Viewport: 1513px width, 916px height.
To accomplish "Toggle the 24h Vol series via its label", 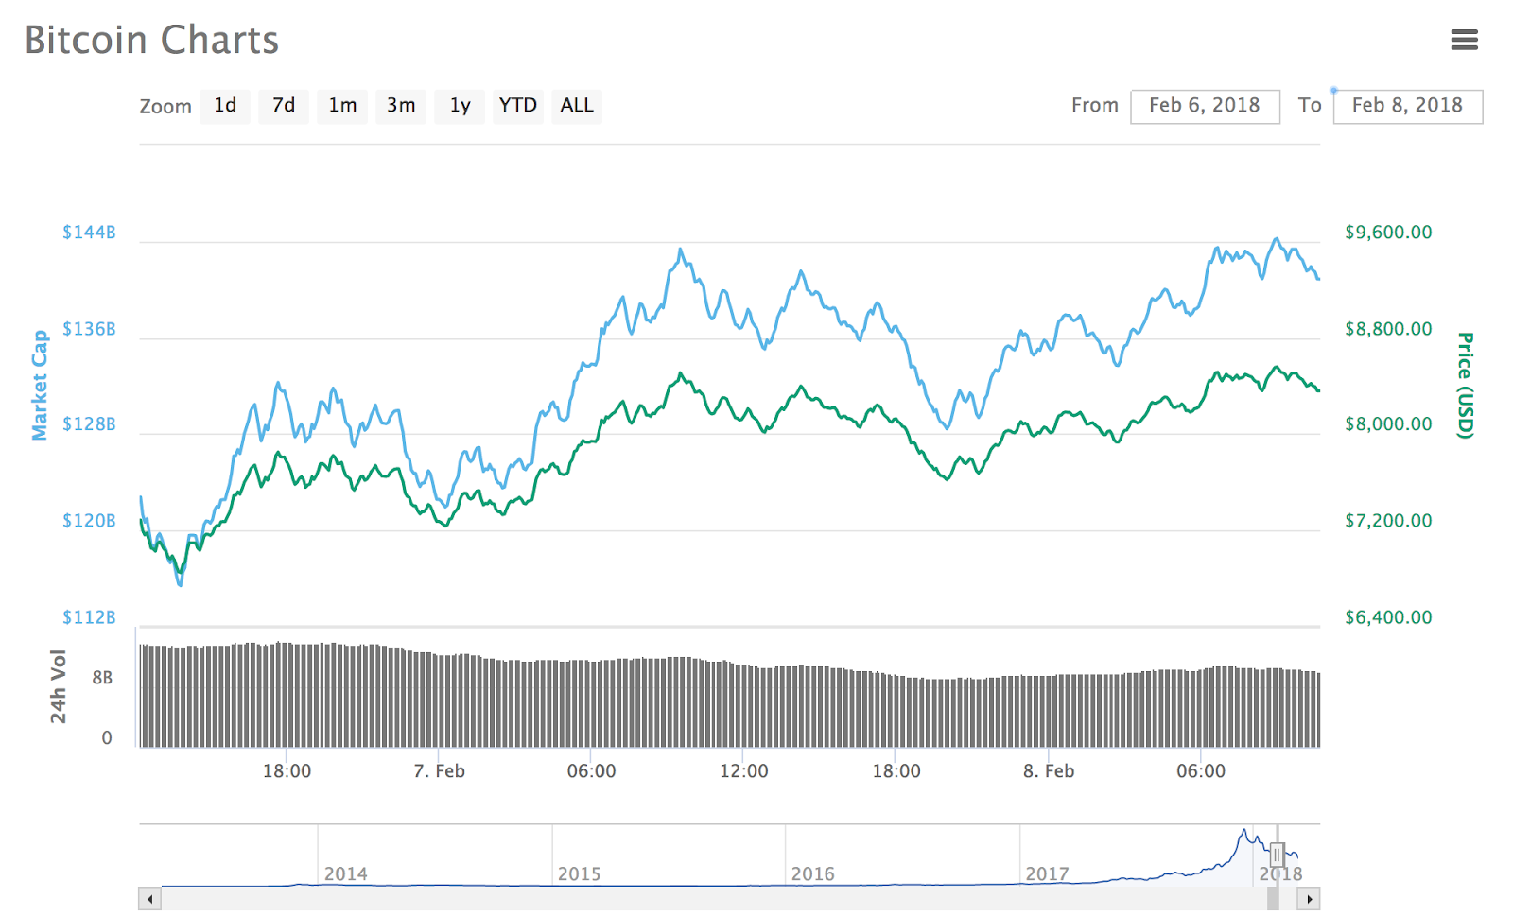I will [x=59, y=683].
